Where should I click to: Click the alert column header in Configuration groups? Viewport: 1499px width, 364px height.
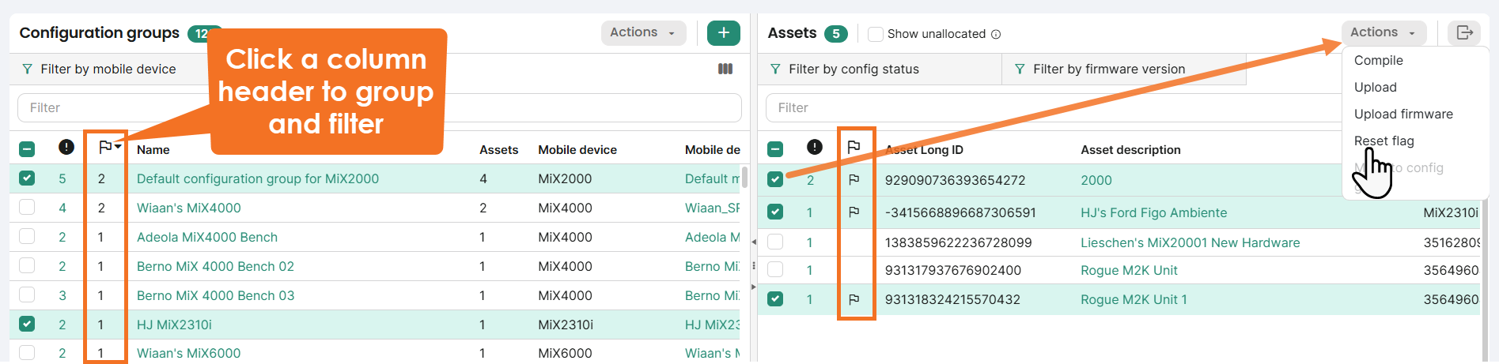[66, 147]
